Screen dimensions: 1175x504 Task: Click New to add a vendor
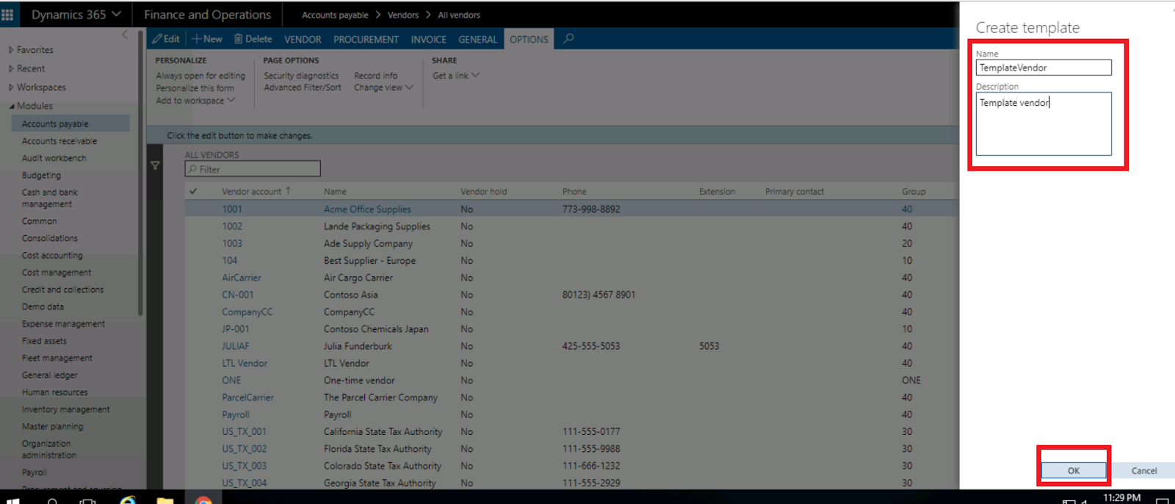click(206, 39)
